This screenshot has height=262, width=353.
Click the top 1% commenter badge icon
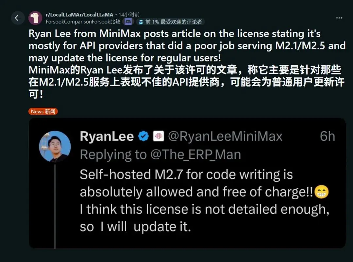coord(141,22)
